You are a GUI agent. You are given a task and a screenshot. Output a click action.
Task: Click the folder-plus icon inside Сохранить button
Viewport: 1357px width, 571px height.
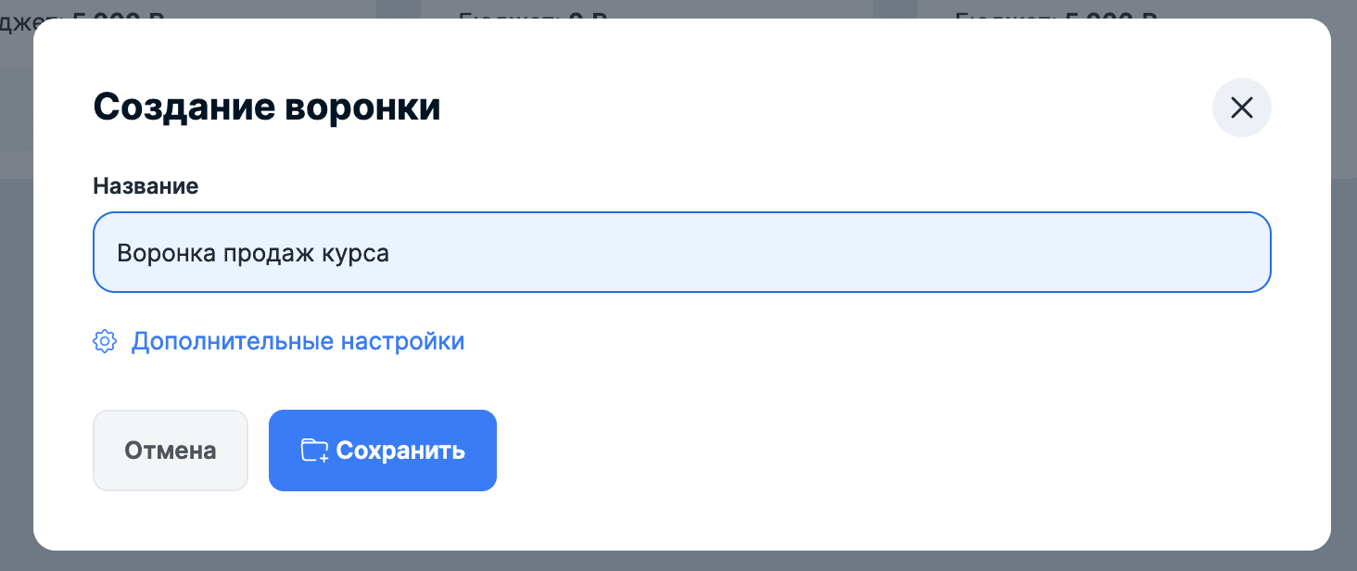(314, 450)
